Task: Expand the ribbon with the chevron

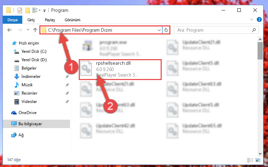Action: (251, 19)
